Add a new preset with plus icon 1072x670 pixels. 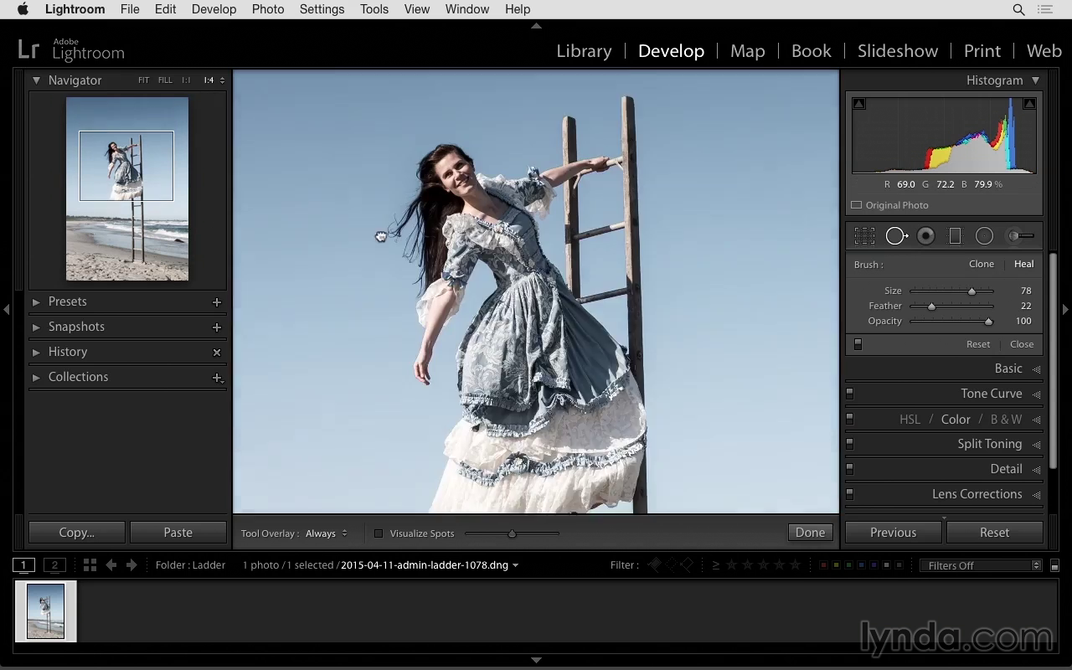pyautogui.click(x=217, y=302)
